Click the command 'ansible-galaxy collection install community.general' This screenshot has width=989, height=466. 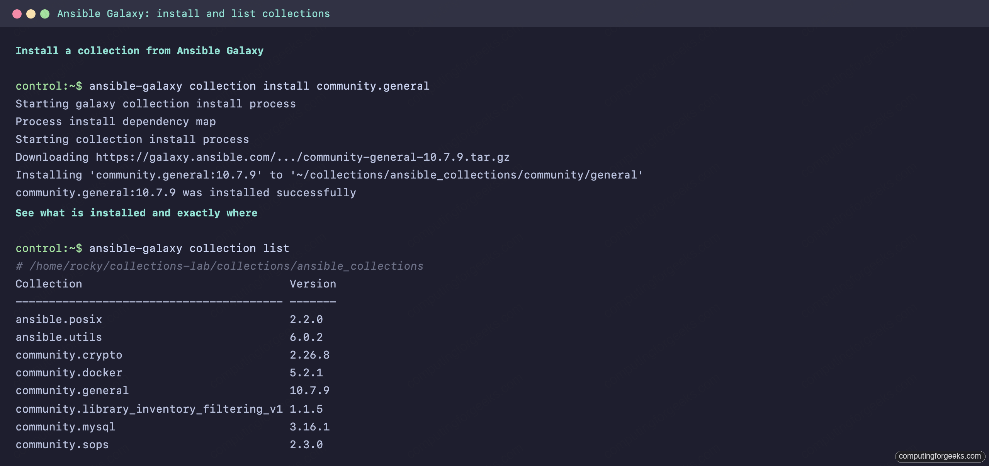(259, 86)
